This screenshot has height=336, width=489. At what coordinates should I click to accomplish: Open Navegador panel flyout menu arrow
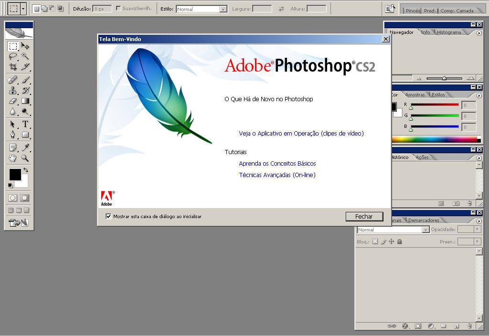(479, 33)
